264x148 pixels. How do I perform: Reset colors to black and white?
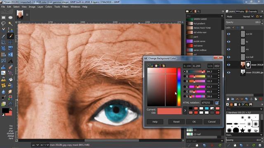3,115
